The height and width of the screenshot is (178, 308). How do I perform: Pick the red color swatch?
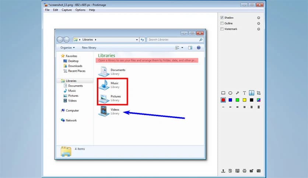223,100
